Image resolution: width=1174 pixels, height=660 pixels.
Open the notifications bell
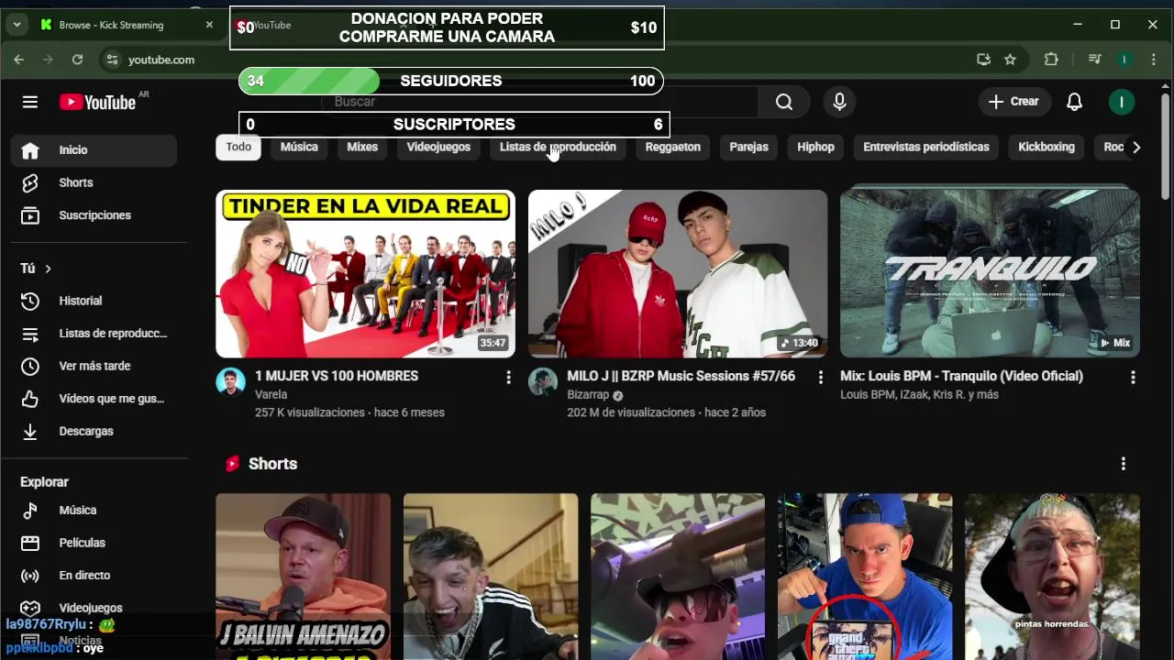pos(1074,102)
